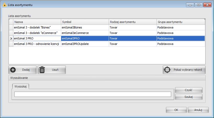Run search with Szukaj button
The image size is (214, 118).
[x=189, y=97]
